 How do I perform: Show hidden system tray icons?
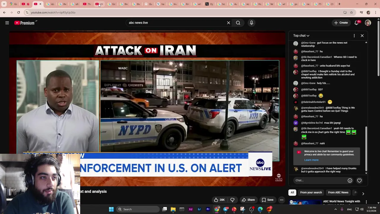click(336, 209)
